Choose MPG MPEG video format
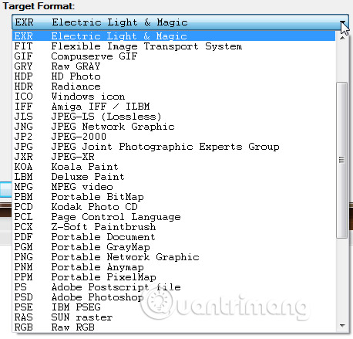Screen dimensions: 353x339 tap(174, 187)
